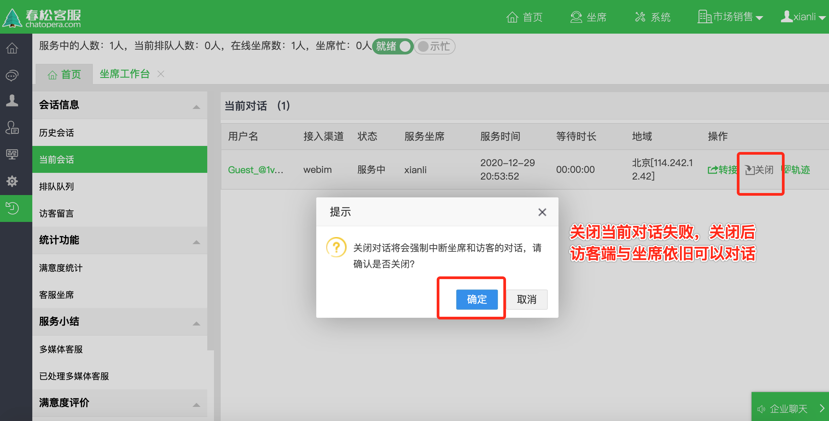Open the 系统 menu in top navigation
This screenshot has height=421, width=829.
(653, 17)
